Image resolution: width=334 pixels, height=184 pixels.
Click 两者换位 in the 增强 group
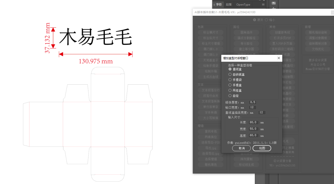211,137
